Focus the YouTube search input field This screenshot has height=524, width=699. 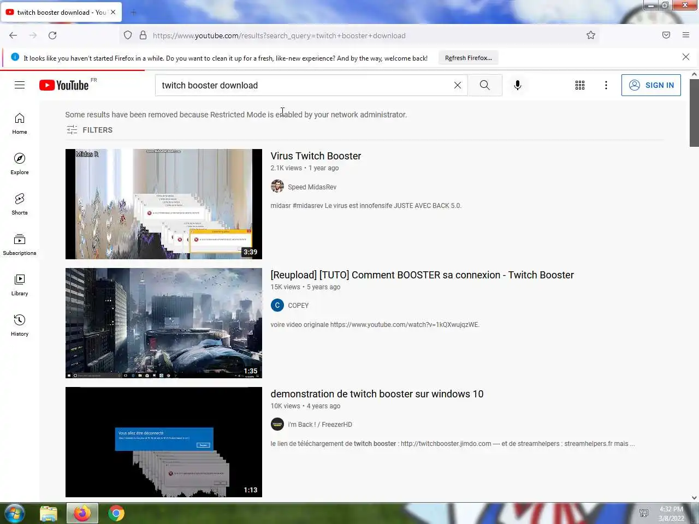[306, 85]
